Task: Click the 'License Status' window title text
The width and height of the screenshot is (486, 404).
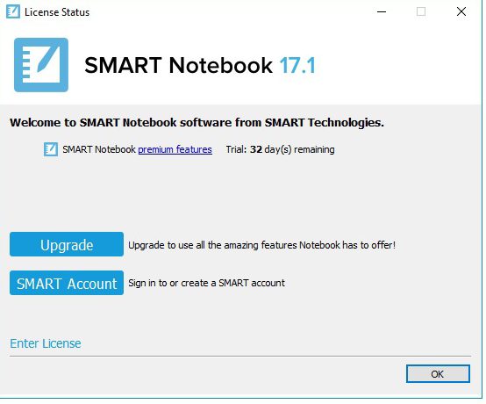Action: (57, 12)
